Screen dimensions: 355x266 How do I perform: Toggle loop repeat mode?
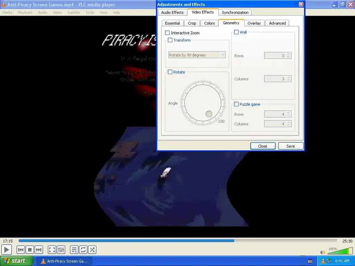click(x=83, y=250)
